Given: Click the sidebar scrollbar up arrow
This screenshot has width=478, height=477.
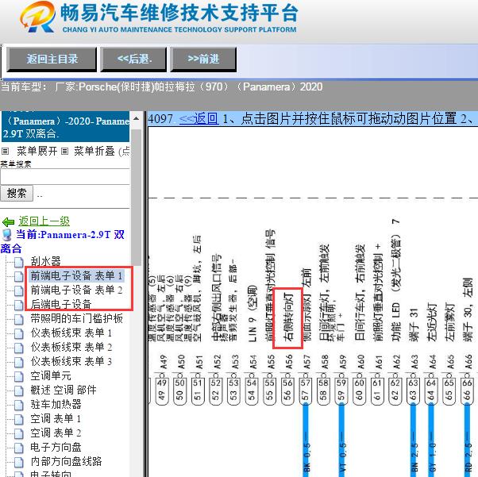Looking at the screenshot, I should pos(137,118).
